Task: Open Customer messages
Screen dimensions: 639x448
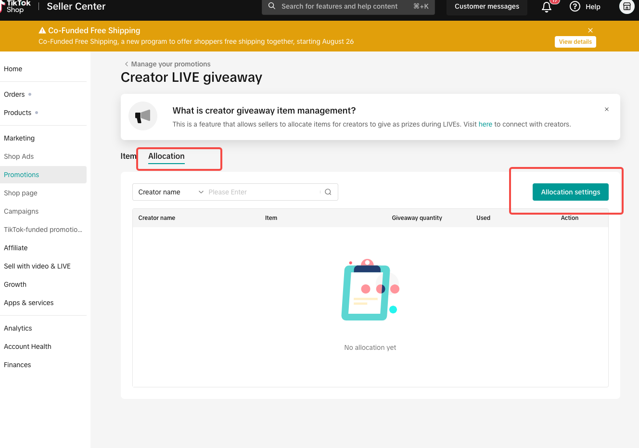Action: point(486,7)
